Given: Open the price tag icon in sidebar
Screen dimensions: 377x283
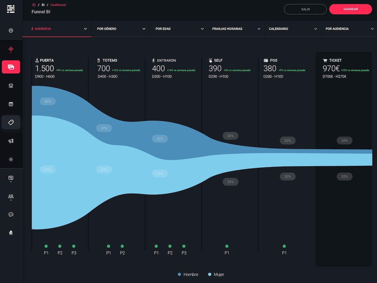Looking at the screenshot, I should click(11, 122).
